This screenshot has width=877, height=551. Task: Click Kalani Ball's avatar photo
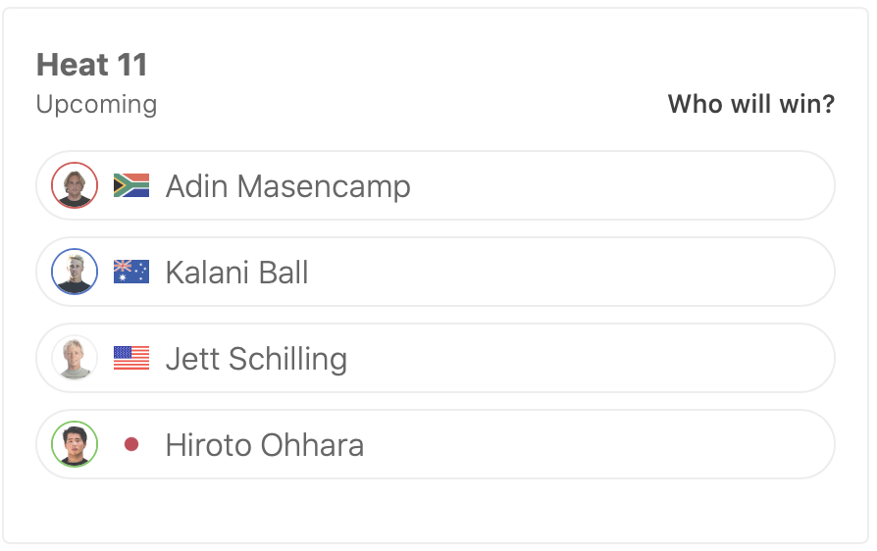[75, 272]
